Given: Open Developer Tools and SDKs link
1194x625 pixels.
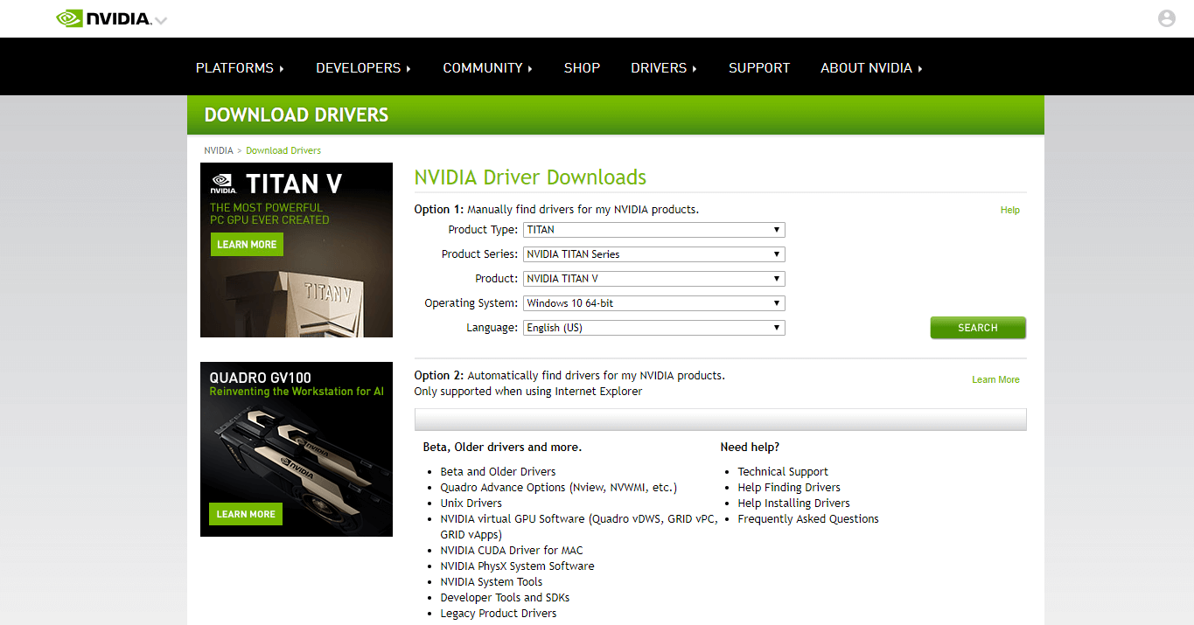Looking at the screenshot, I should [505, 597].
